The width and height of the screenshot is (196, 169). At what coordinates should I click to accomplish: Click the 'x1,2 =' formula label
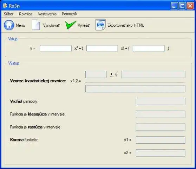76,81
